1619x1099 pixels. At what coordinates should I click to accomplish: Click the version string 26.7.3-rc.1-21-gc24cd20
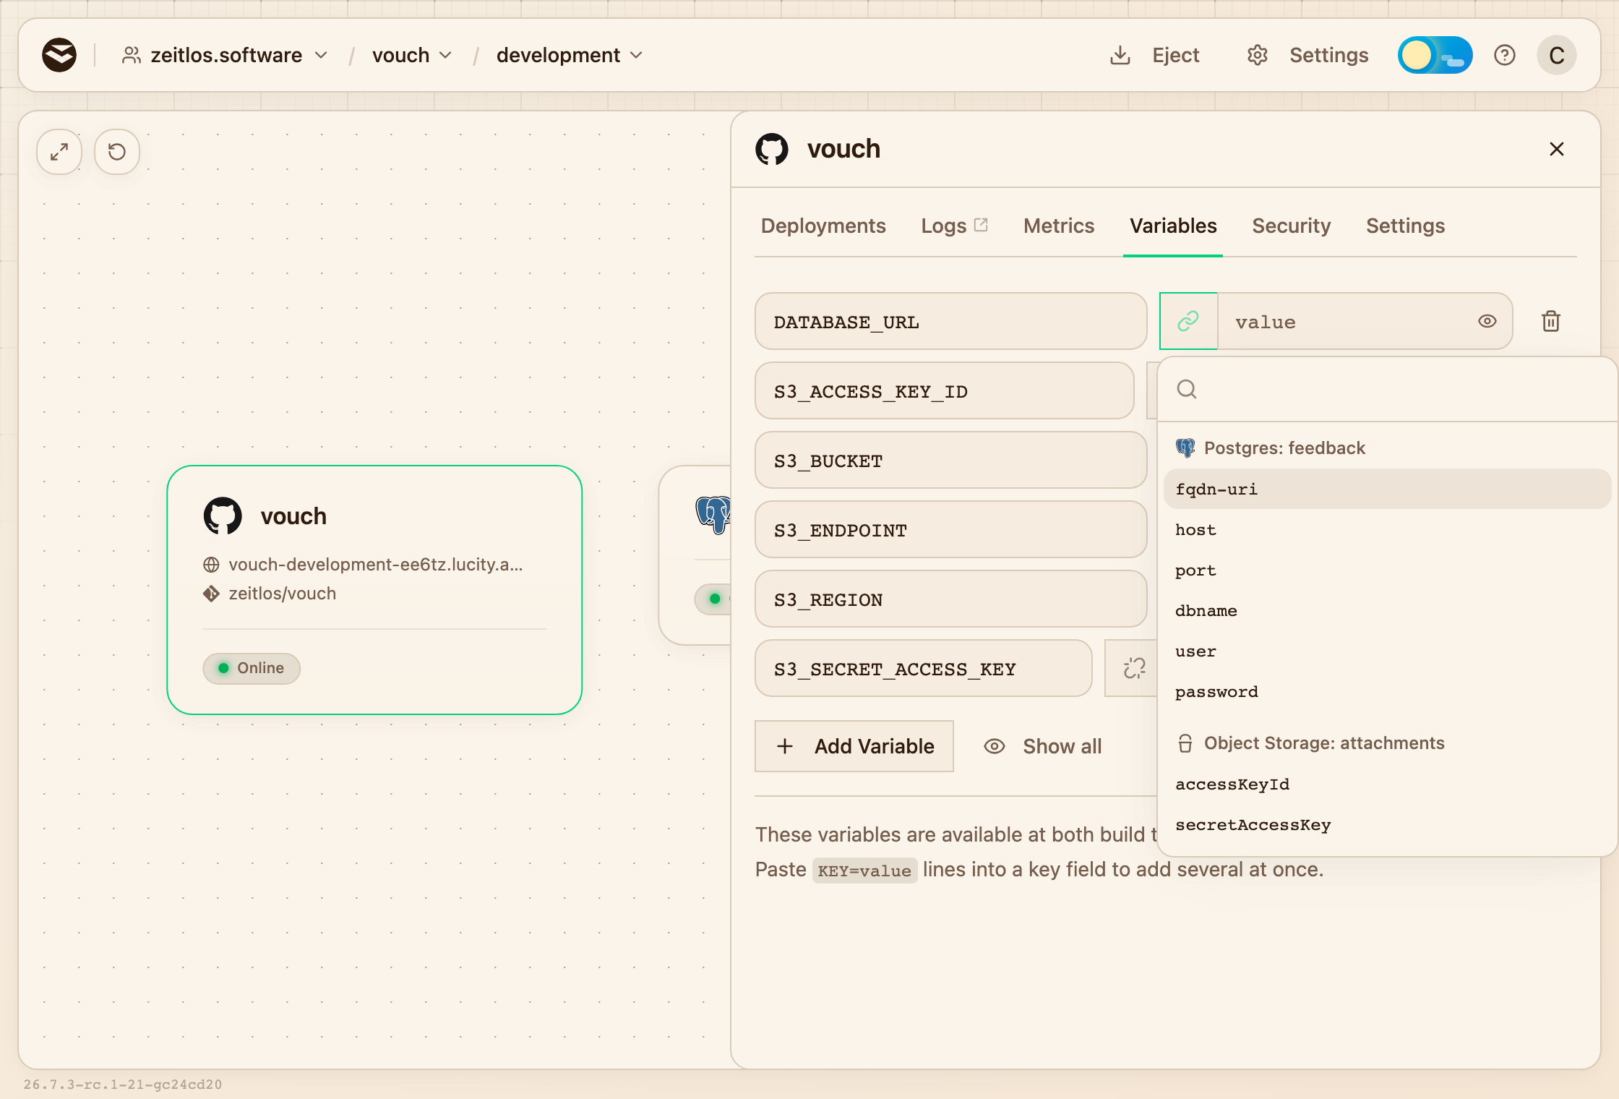pos(123,1085)
